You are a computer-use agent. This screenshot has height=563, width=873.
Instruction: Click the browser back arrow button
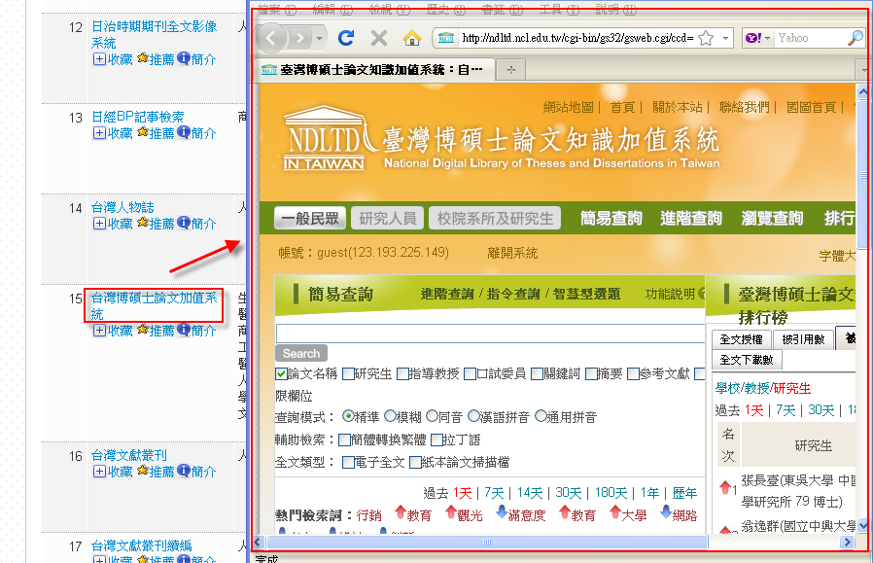[271, 38]
